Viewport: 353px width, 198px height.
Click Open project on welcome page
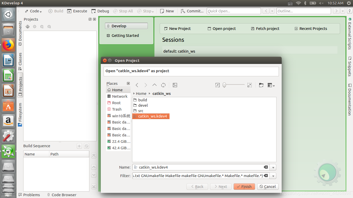pyautogui.click(x=222, y=29)
